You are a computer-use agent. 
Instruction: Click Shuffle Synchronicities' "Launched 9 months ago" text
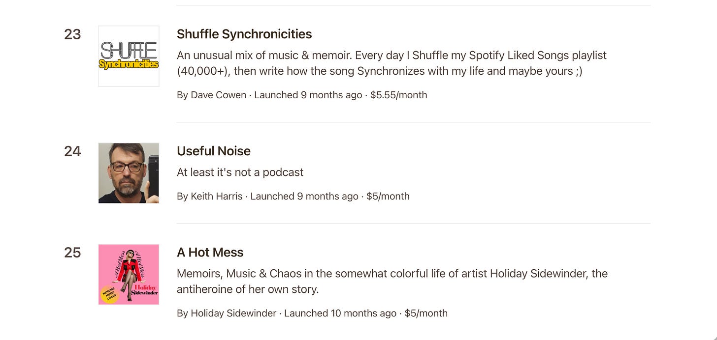(x=308, y=95)
